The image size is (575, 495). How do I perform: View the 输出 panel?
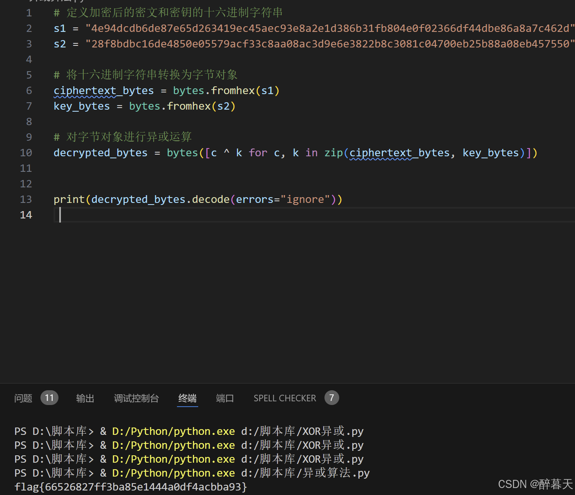[85, 398]
